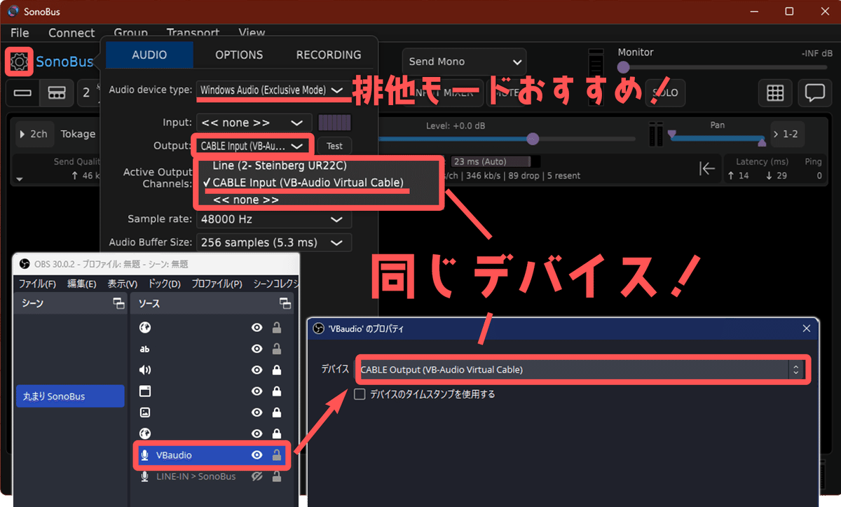
Task: Click the 'ab' text source icon in OBS
Action: tap(145, 349)
